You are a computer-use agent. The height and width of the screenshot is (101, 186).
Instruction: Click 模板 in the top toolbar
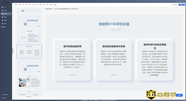[51, 5]
